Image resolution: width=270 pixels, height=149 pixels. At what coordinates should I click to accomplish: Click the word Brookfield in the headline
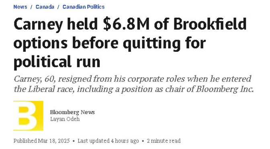click(x=210, y=24)
